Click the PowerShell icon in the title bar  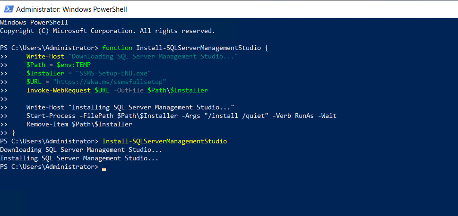pos(8,9)
